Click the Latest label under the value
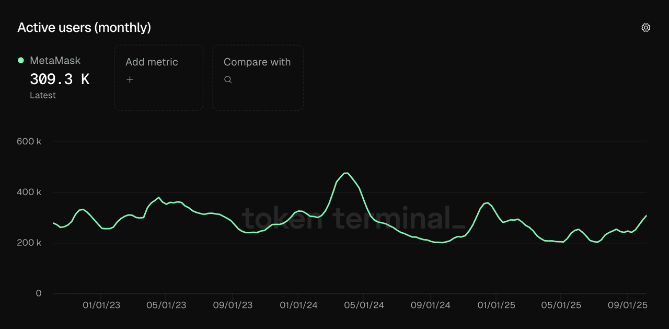The width and height of the screenshot is (669, 329). point(43,95)
